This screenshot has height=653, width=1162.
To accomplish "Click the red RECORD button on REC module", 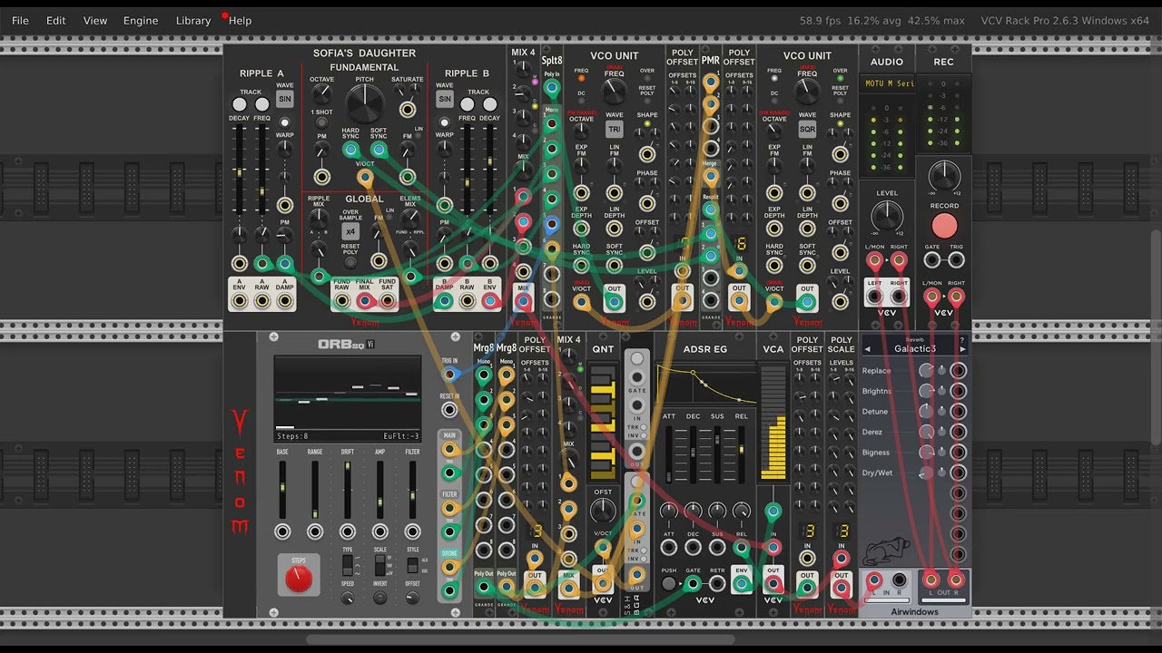I will pyautogui.click(x=944, y=226).
